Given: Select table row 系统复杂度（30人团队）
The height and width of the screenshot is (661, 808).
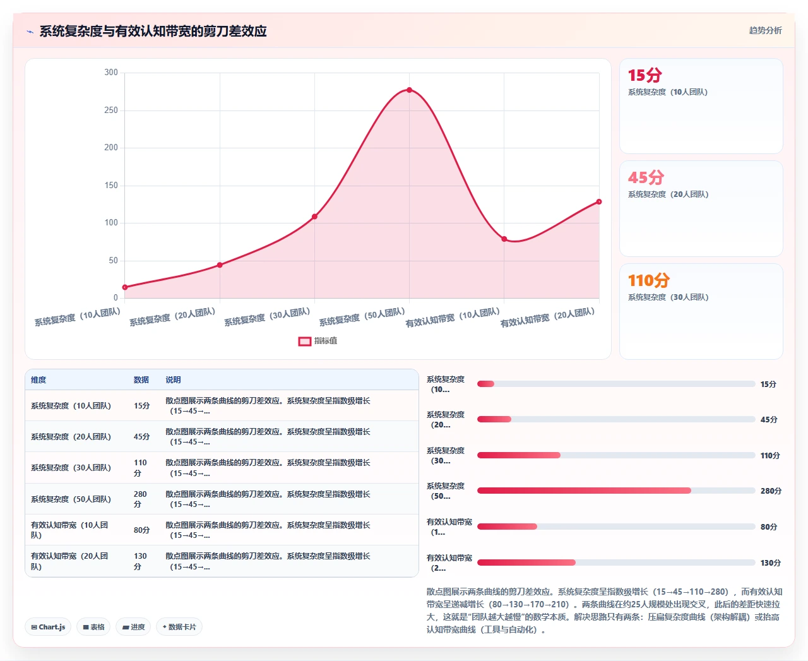Looking at the screenshot, I should point(222,468).
